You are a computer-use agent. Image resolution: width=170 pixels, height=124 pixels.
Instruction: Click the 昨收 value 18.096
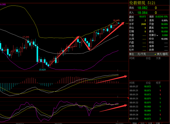tap(164, 39)
